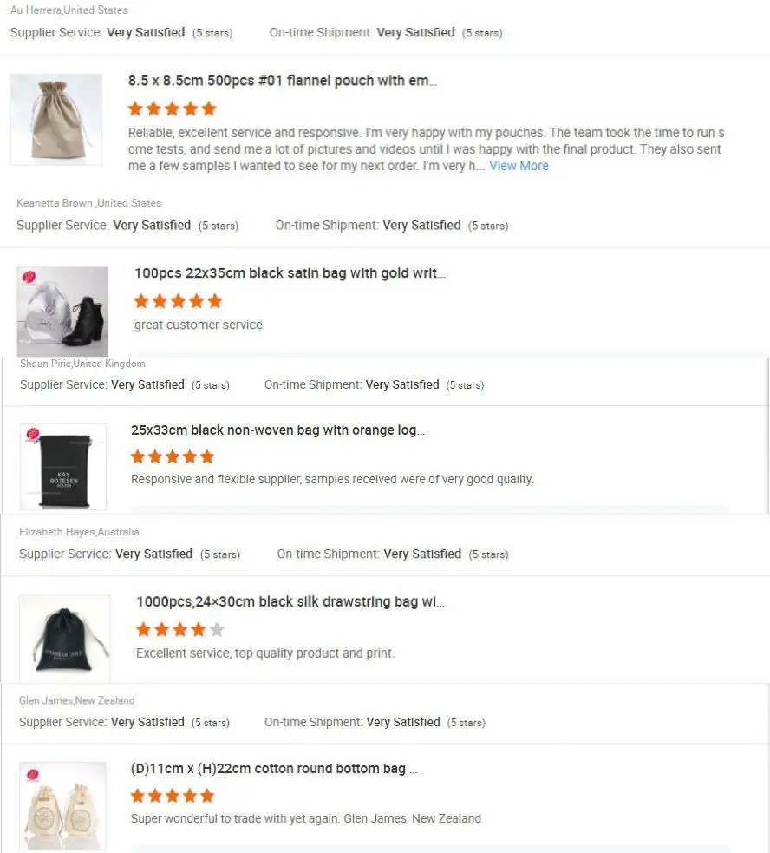Open the flannel pouch product thumbnail
Image resolution: width=770 pixels, height=853 pixels.
pyautogui.click(x=56, y=119)
